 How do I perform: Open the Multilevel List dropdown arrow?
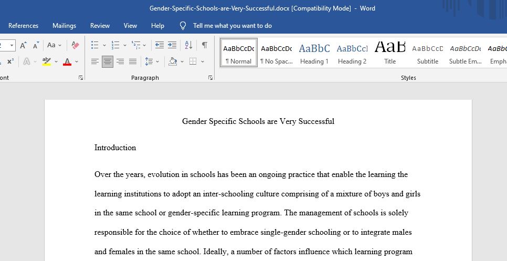[x=144, y=45]
